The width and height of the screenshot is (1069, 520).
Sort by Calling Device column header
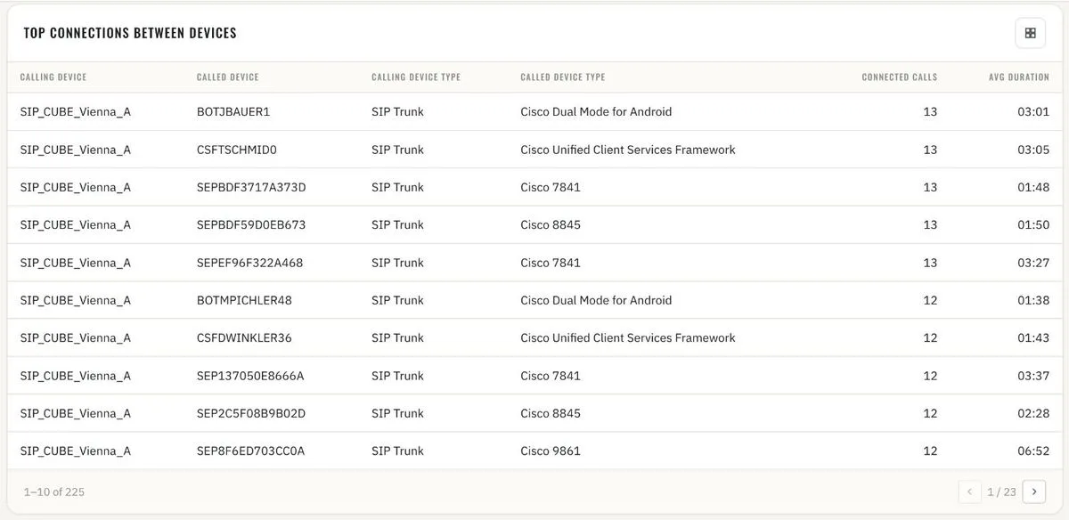pos(53,77)
